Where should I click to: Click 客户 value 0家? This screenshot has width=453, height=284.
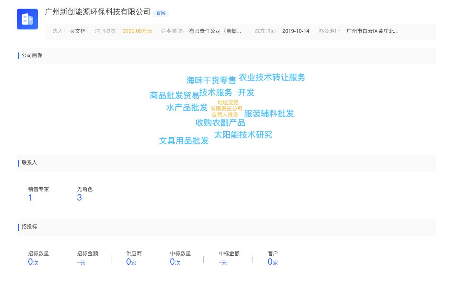pyautogui.click(x=273, y=262)
